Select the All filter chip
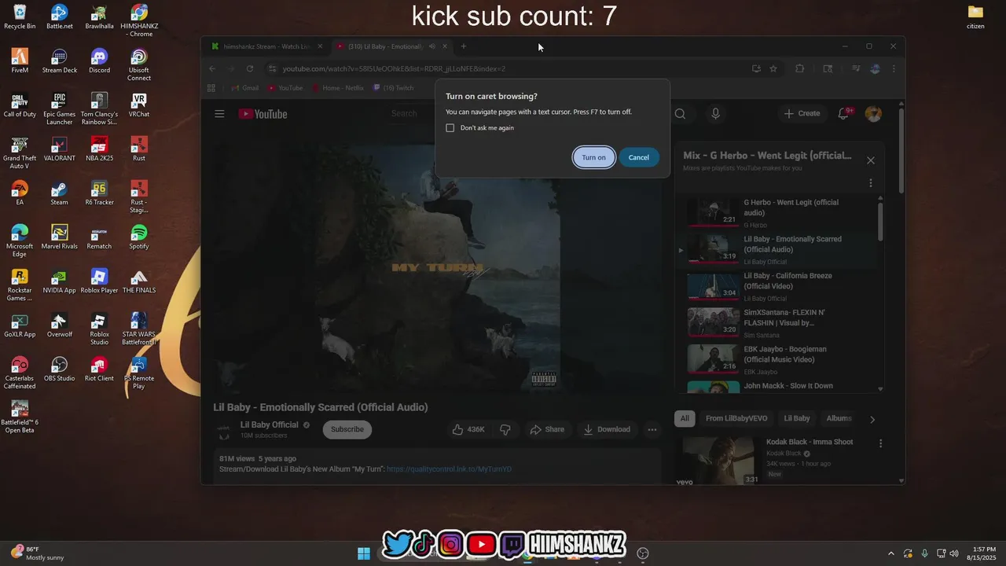Viewport: 1006px width, 566px height. click(685, 418)
